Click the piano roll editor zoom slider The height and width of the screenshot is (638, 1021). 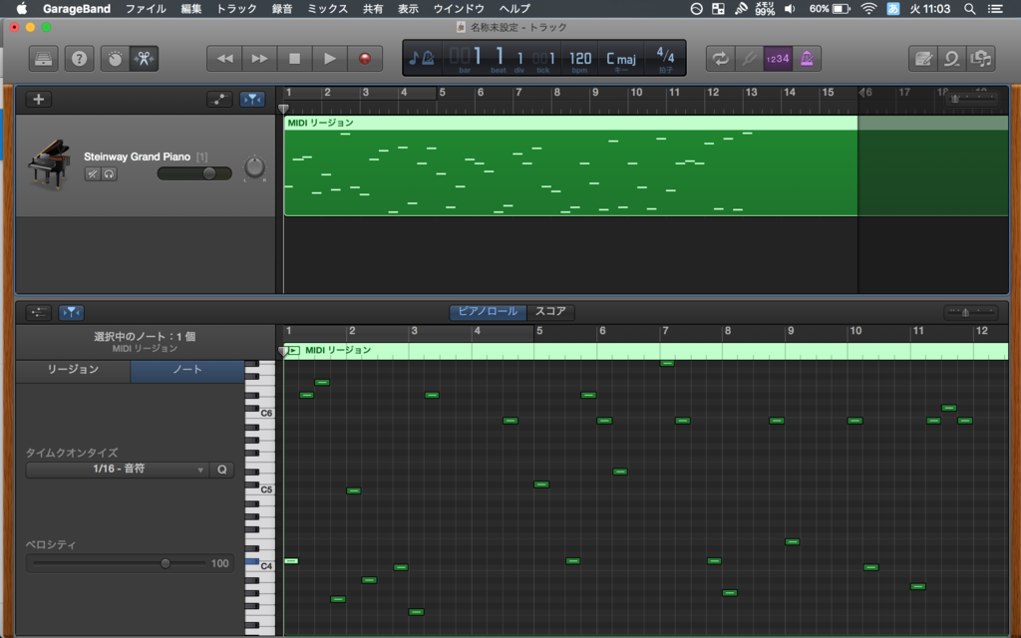point(971,312)
